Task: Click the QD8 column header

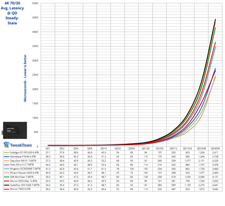Action: (90, 148)
